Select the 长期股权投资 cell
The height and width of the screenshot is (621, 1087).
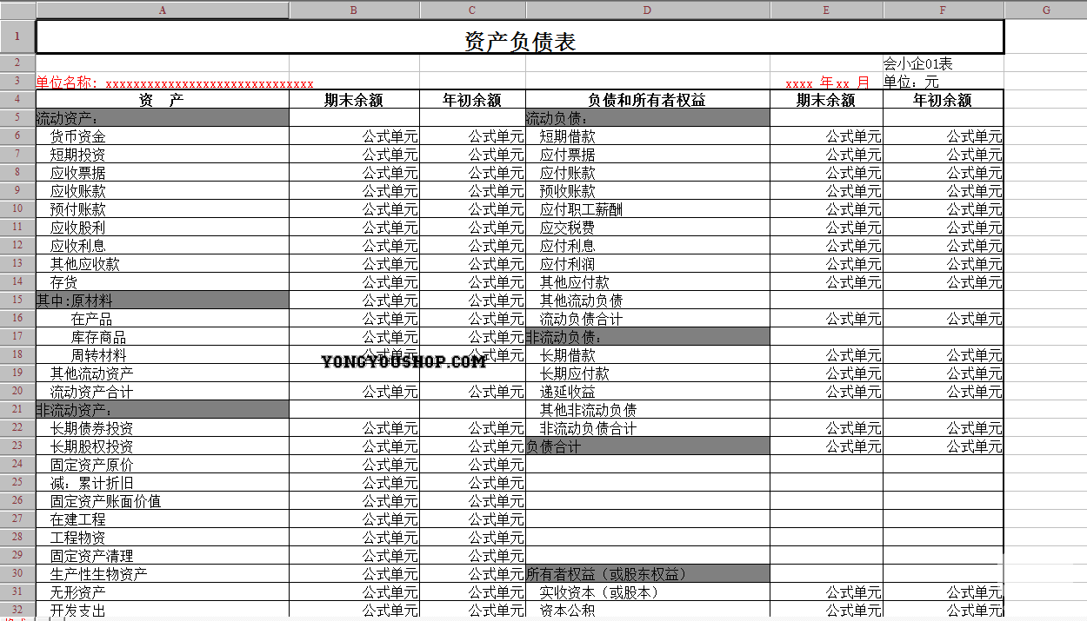tap(162, 446)
